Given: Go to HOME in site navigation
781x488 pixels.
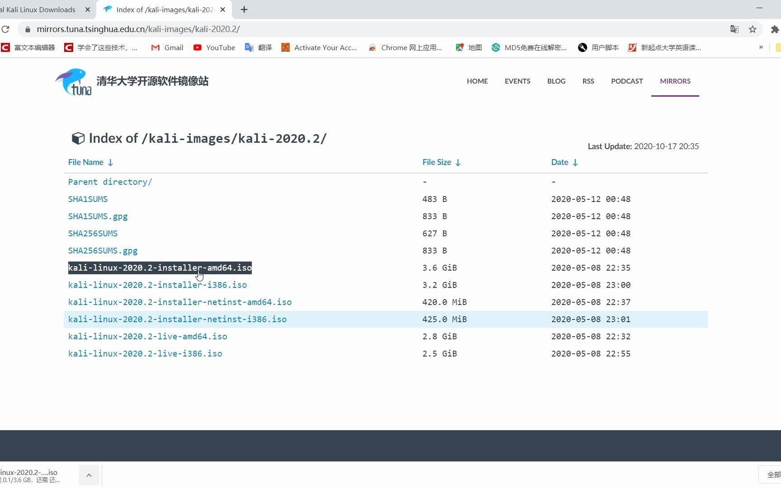Looking at the screenshot, I should [477, 81].
